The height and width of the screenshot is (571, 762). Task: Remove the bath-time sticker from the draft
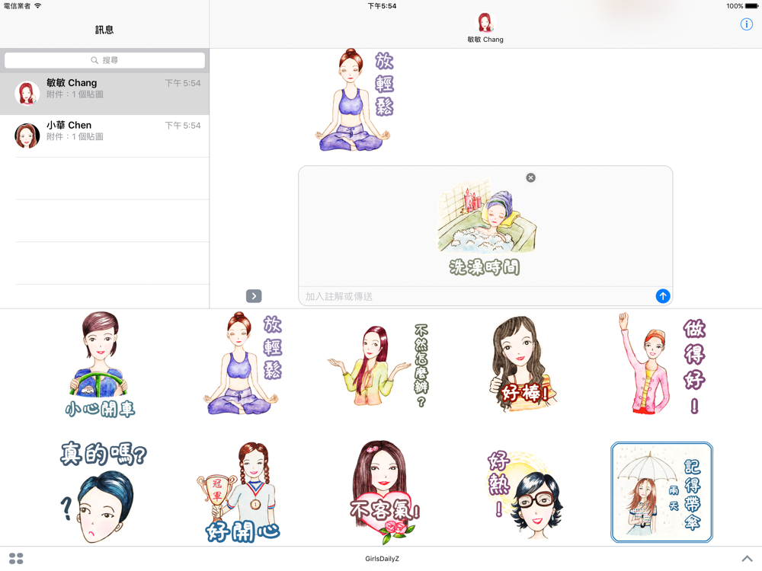tap(530, 177)
